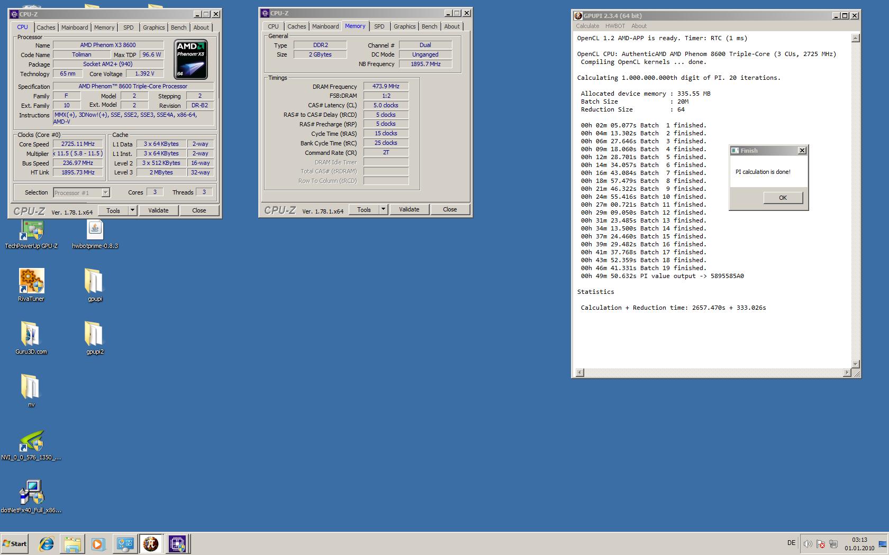Screen dimensions: 889x555
Task: Click Tools button in Memory CPU-Z window
Action: (x=364, y=209)
